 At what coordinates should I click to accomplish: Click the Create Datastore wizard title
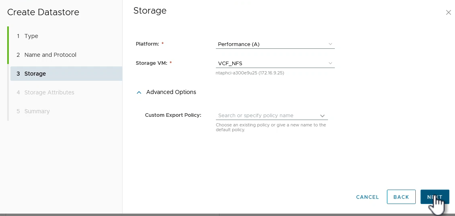[x=43, y=12]
